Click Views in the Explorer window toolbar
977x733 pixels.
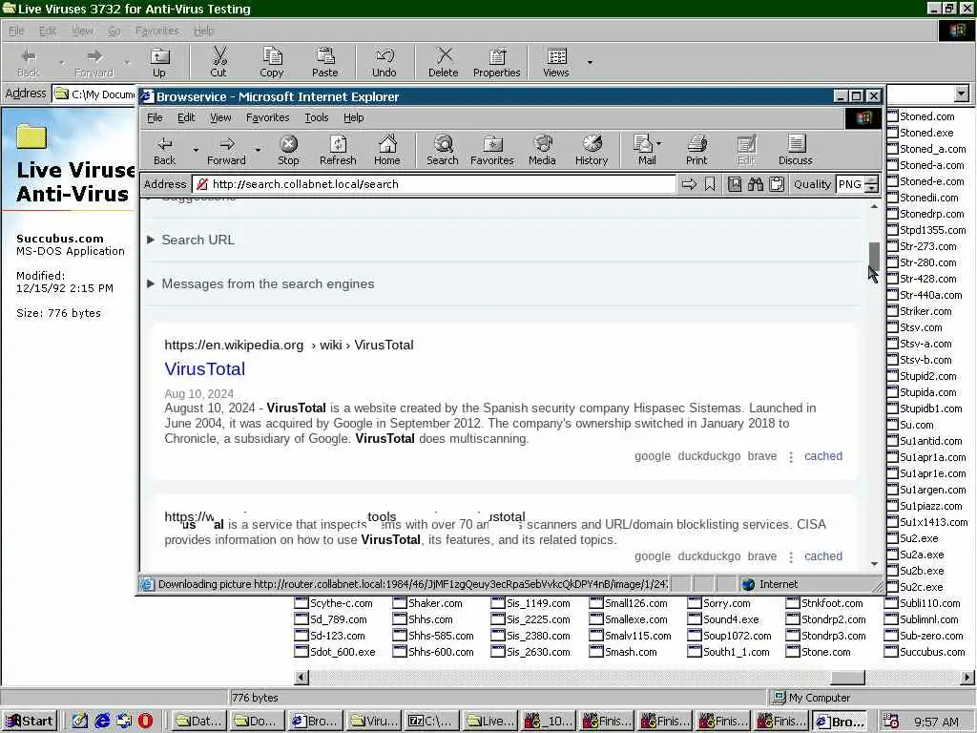[556, 62]
